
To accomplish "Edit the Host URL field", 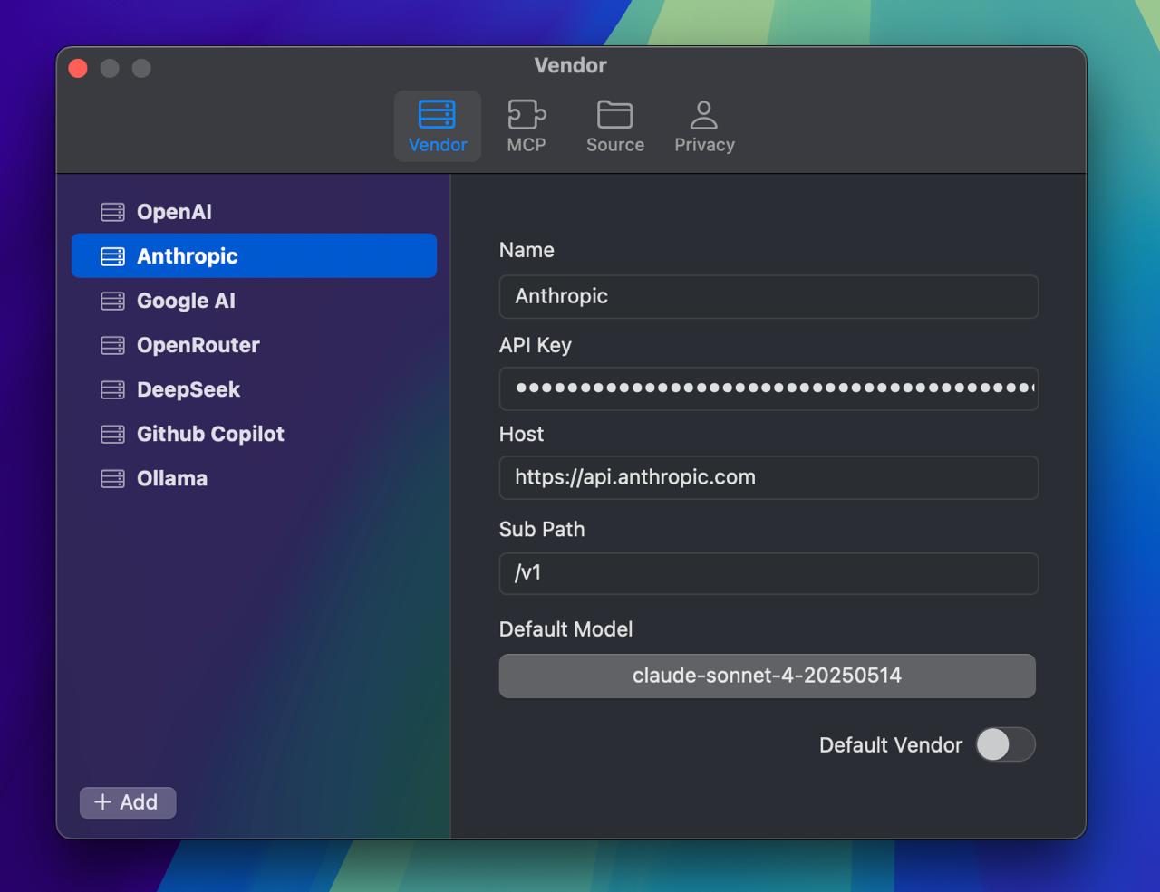I will click(x=768, y=477).
